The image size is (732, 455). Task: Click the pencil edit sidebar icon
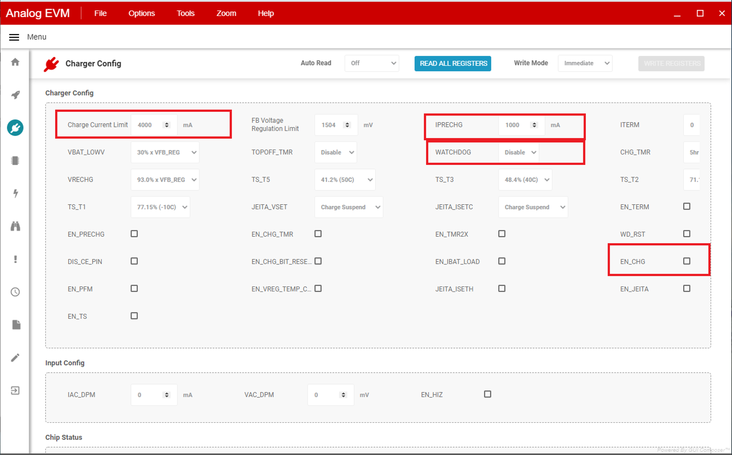point(15,358)
